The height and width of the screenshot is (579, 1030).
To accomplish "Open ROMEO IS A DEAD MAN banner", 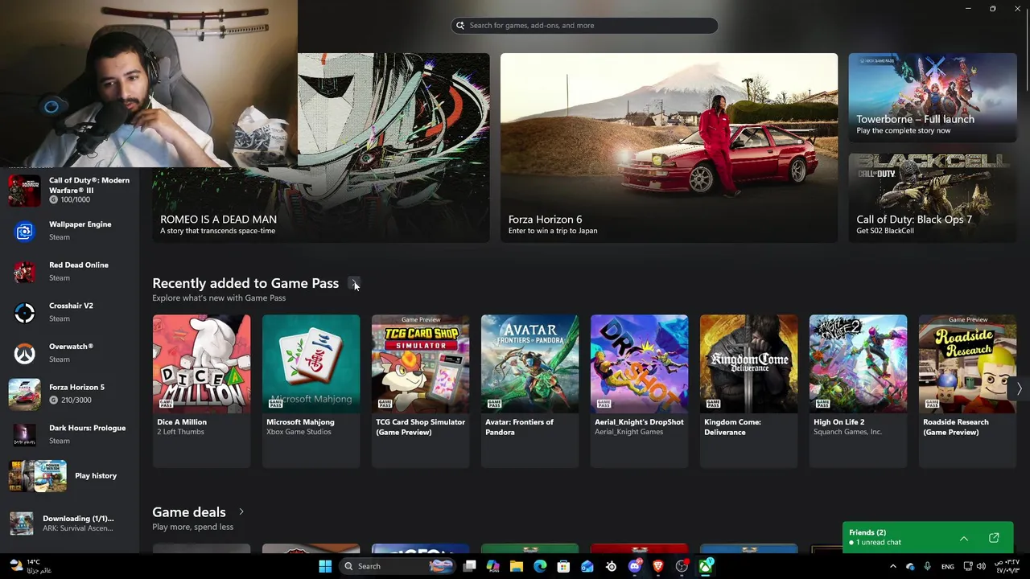I will pos(320,148).
